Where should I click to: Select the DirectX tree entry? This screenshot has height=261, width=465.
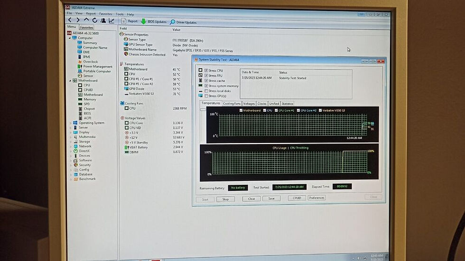coord(84,151)
